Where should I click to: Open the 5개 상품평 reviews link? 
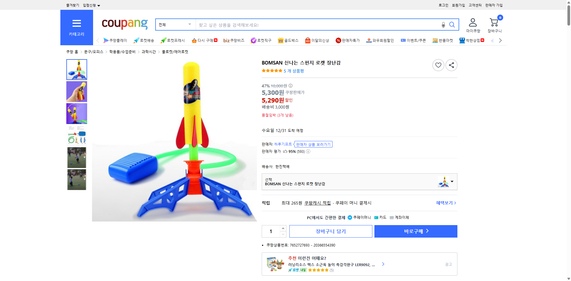coord(294,71)
